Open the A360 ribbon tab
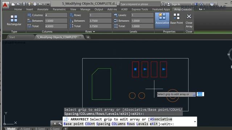Viewport: 232px width, 130px height. pos(124,9)
